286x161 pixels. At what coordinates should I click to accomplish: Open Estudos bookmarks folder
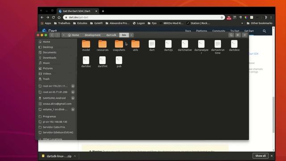[80, 23]
